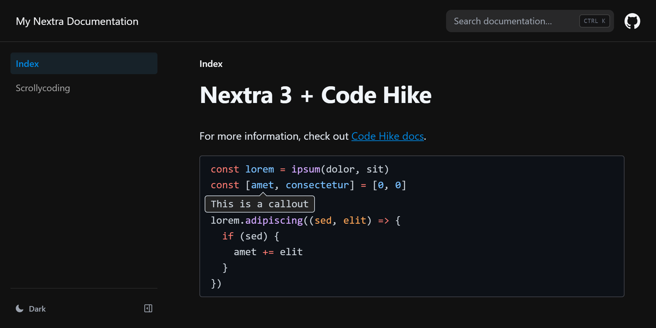Image resolution: width=656 pixels, height=328 pixels.
Task: Click the lorem variable in the first line
Action: click(x=259, y=169)
